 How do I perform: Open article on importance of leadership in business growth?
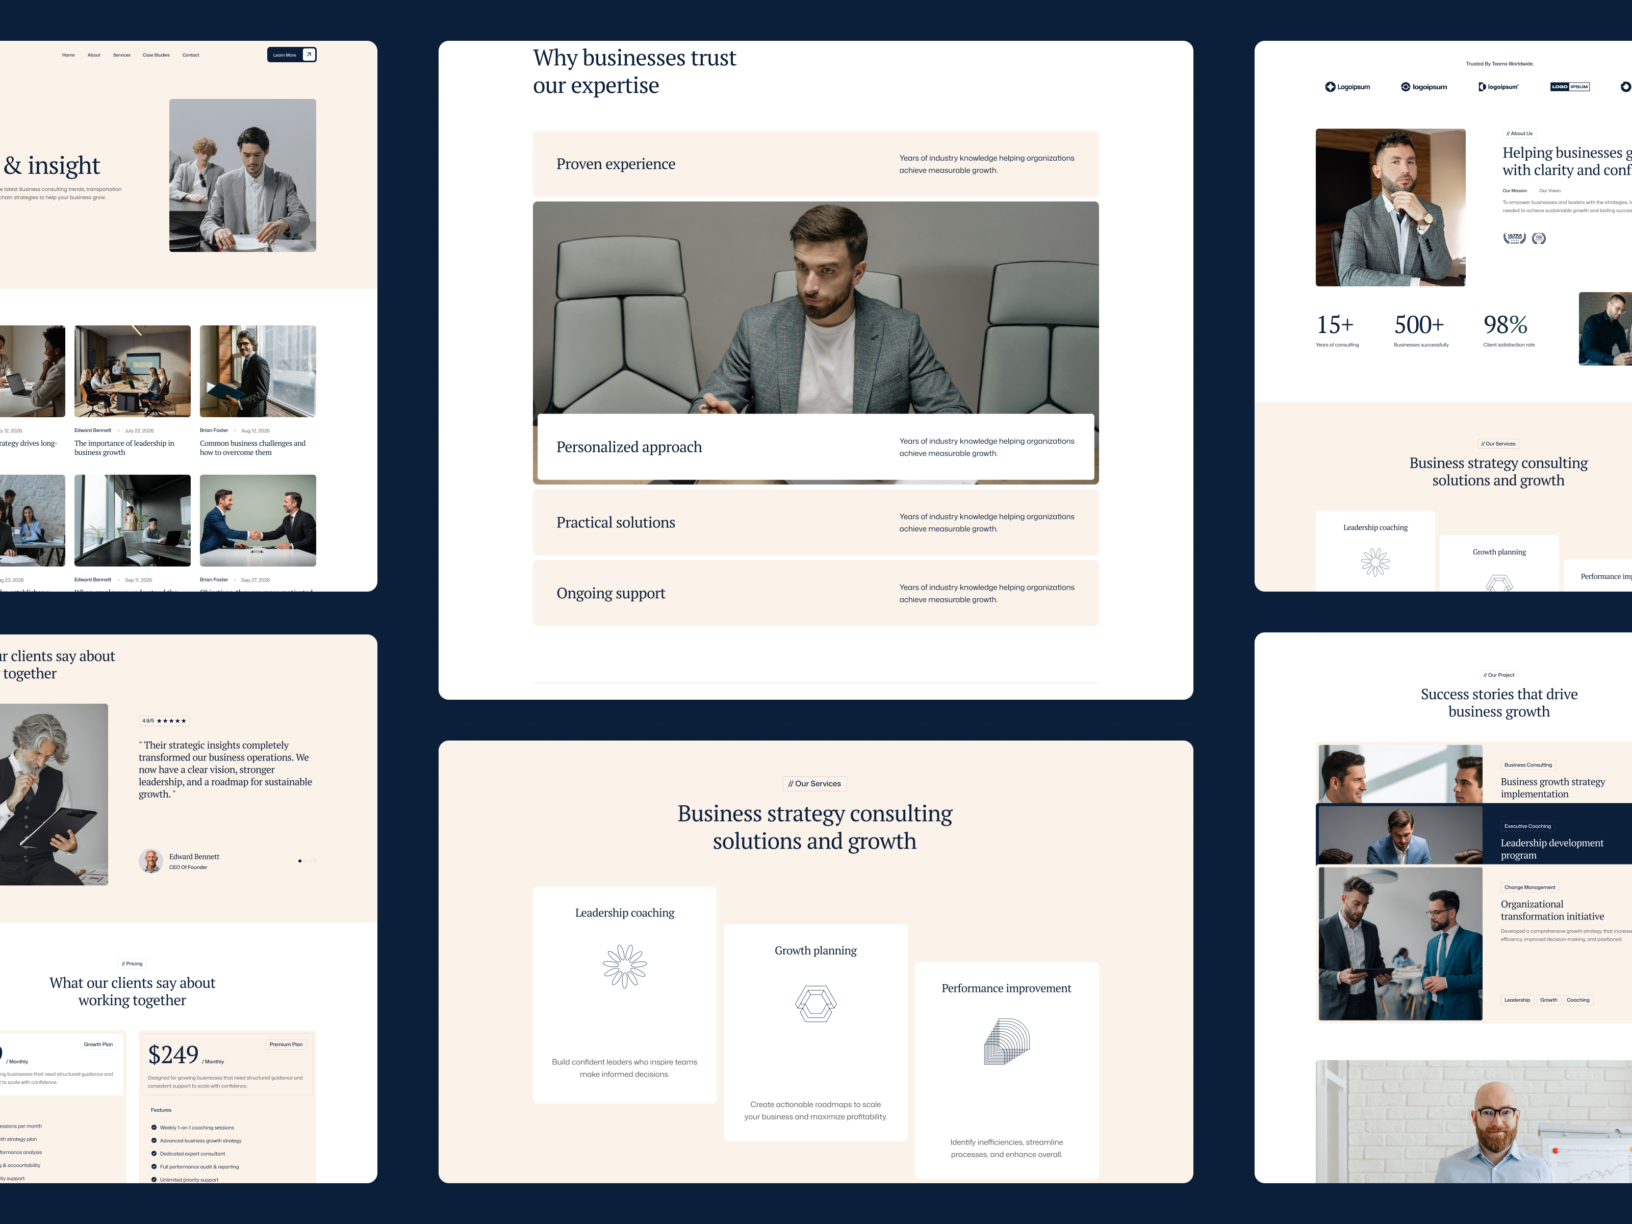[124, 448]
